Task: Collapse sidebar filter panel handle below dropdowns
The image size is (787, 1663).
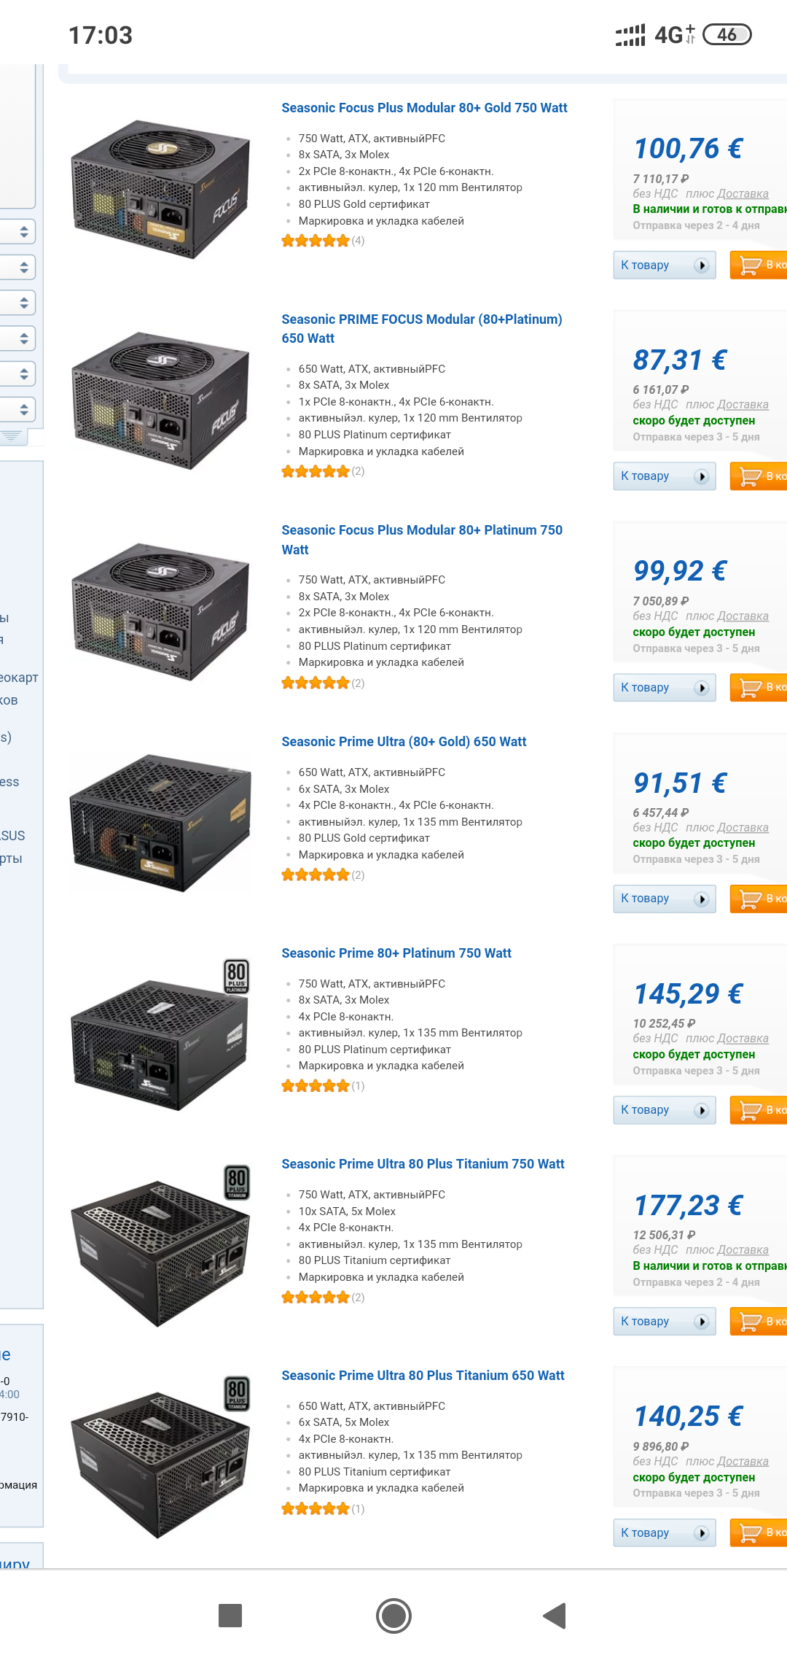Action: click(x=12, y=436)
